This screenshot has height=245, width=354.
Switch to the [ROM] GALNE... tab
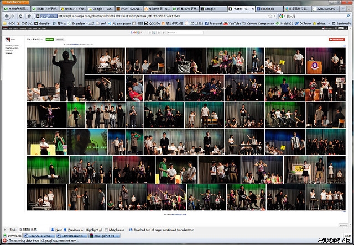pos(129,9)
